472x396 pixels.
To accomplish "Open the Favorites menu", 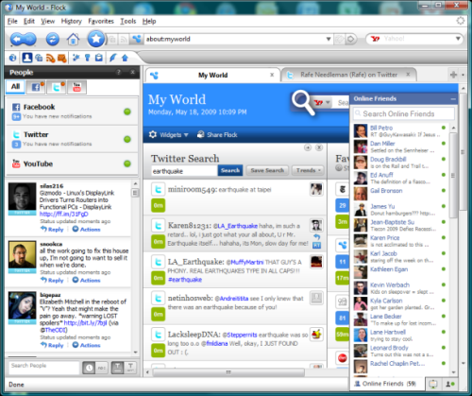I will (x=101, y=21).
